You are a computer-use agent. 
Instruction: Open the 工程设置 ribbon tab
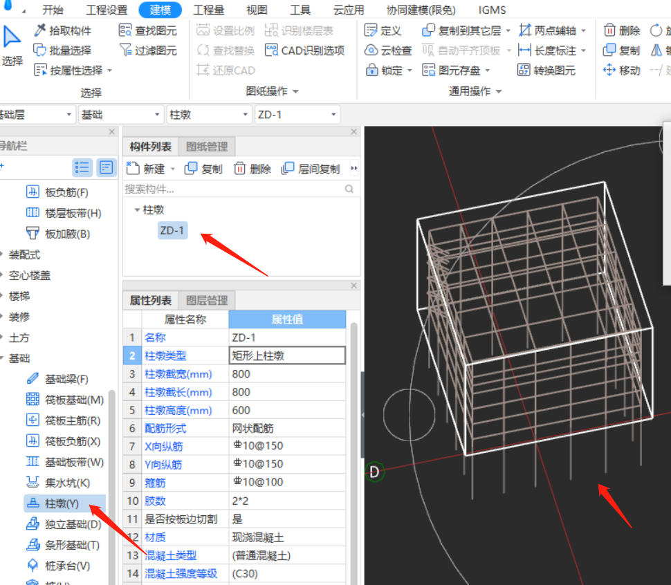tap(107, 10)
